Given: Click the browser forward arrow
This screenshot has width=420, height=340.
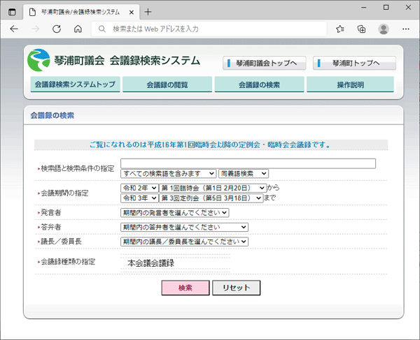Looking at the screenshot, I should tap(35, 29).
